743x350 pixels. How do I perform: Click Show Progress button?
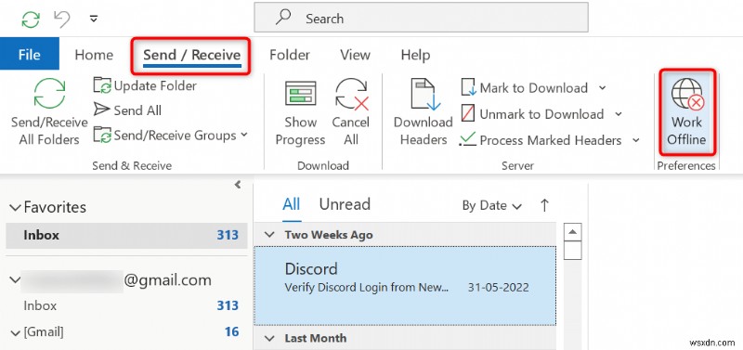[300, 112]
